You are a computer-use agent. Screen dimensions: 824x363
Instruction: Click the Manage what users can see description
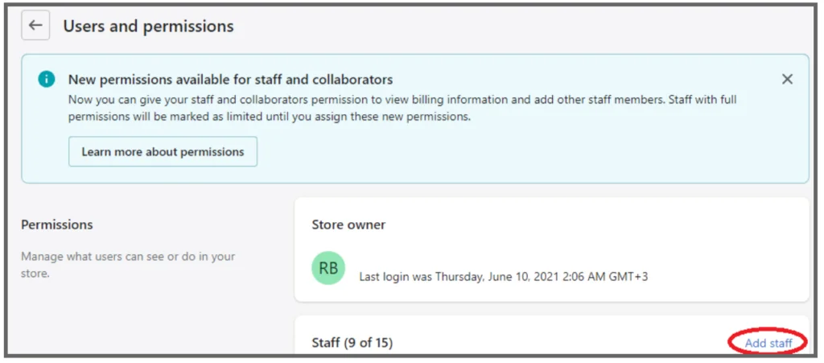pos(128,266)
